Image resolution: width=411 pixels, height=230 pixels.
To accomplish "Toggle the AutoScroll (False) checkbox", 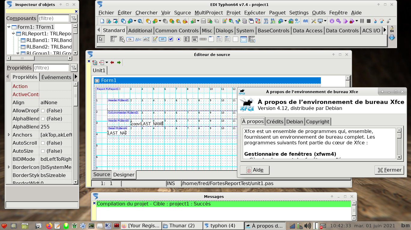I will pyautogui.click(x=43, y=143).
